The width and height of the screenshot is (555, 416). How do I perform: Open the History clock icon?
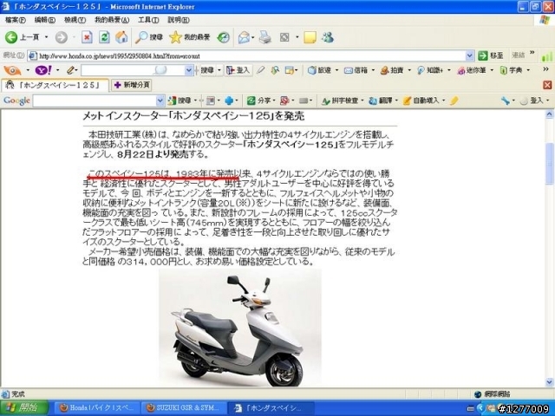[224, 37]
